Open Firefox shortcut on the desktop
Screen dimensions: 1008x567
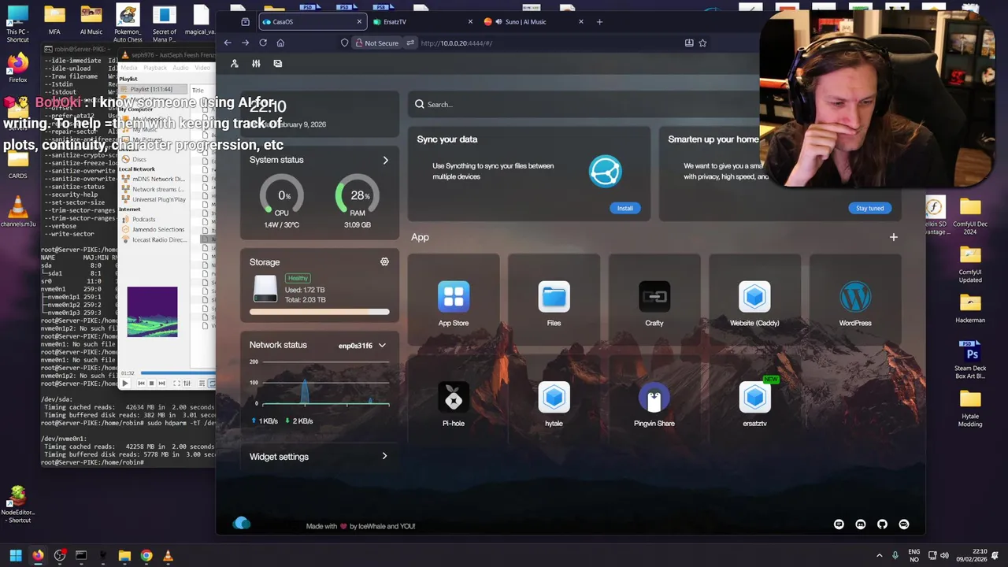(x=17, y=66)
